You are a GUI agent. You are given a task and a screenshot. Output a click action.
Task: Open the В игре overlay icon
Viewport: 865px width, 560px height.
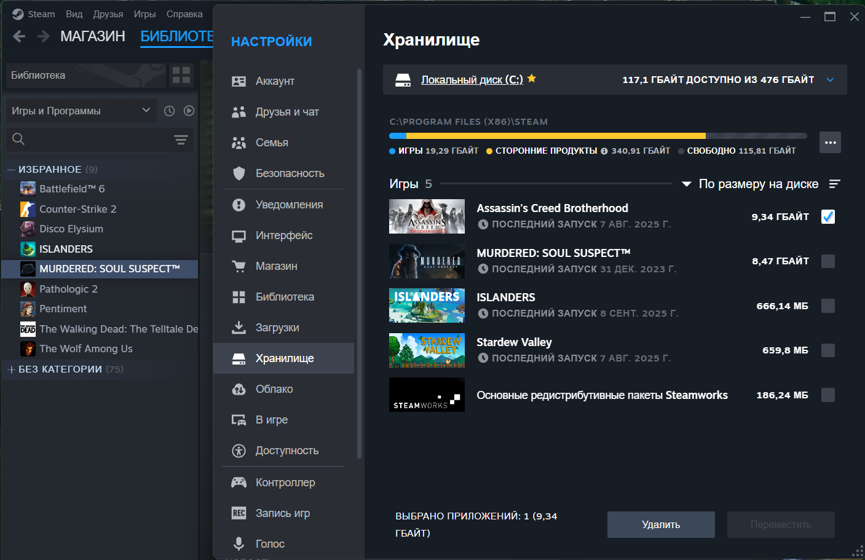(x=239, y=420)
